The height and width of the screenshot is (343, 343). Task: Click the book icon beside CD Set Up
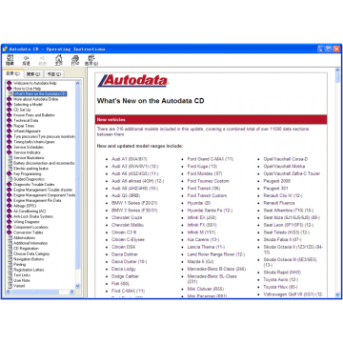click(10, 110)
